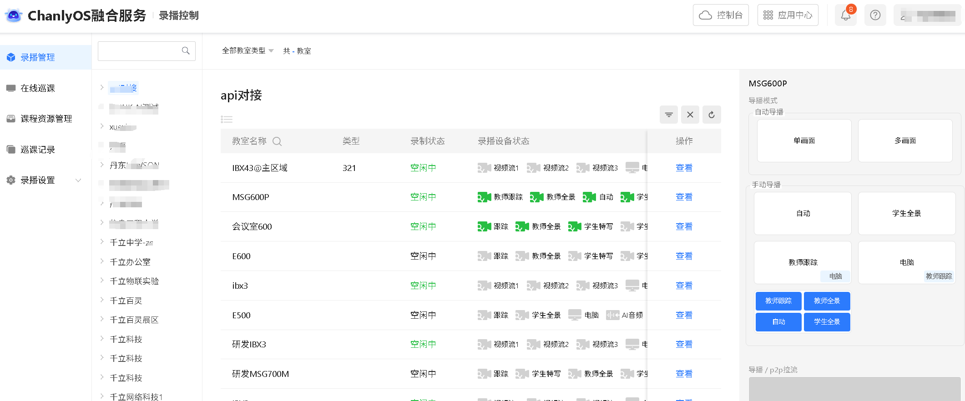The image size is (965, 401).
Task: Select 单画面 auto director mode
Action: pyautogui.click(x=804, y=141)
